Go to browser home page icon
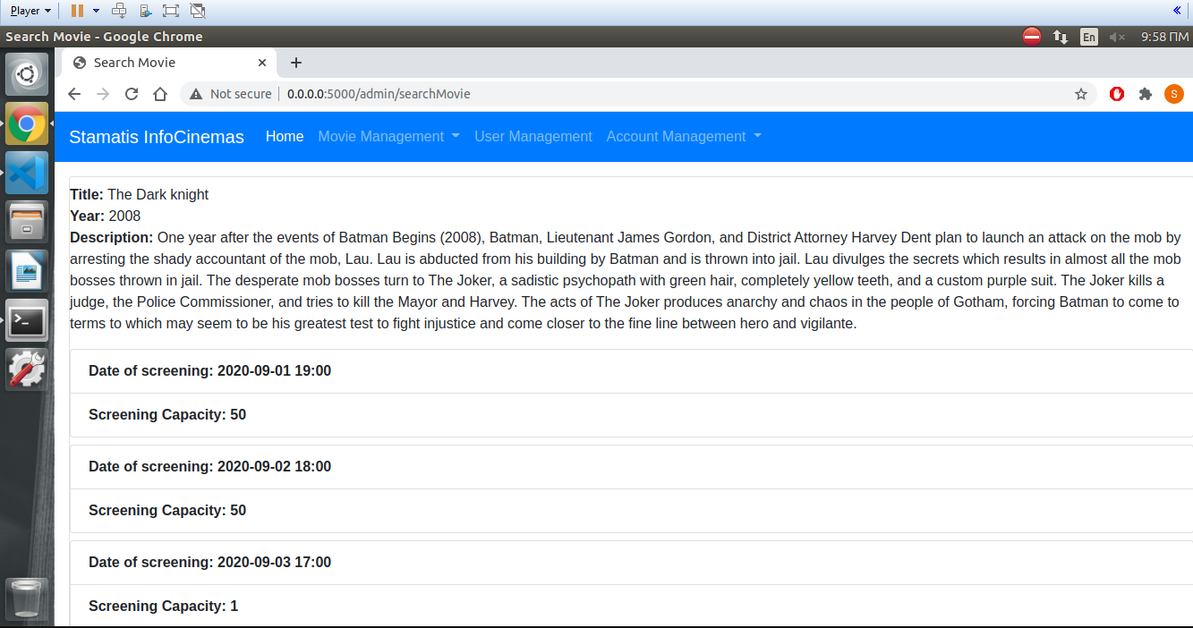Screen dimensions: 1193x628 160,94
